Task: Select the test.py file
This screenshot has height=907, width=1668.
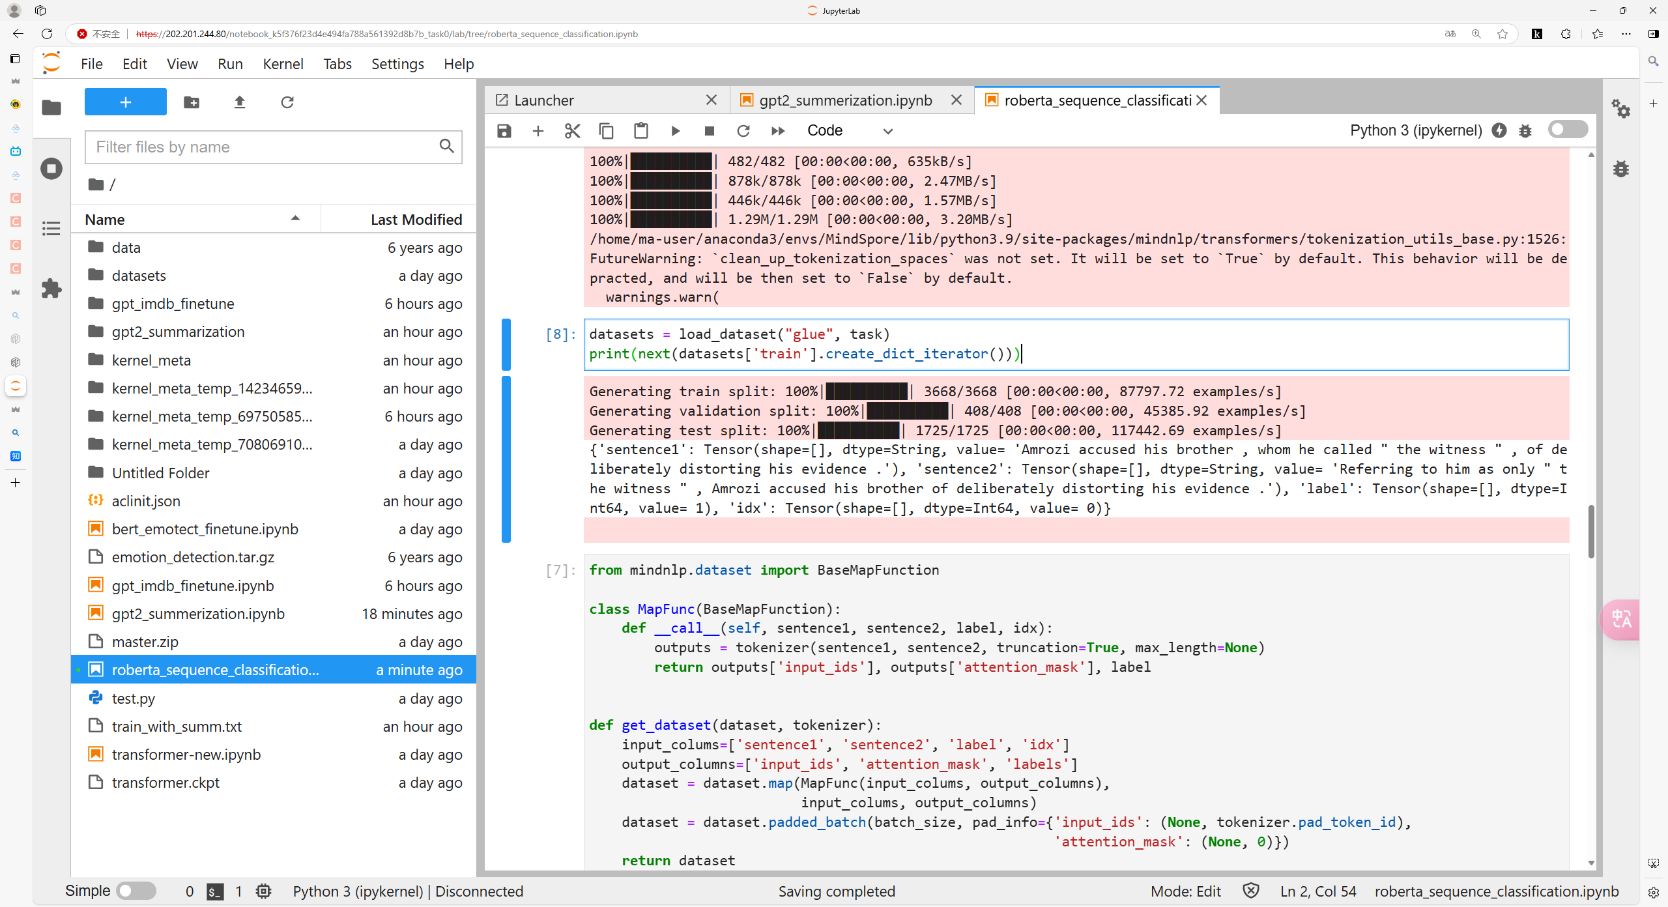Action: click(274, 698)
